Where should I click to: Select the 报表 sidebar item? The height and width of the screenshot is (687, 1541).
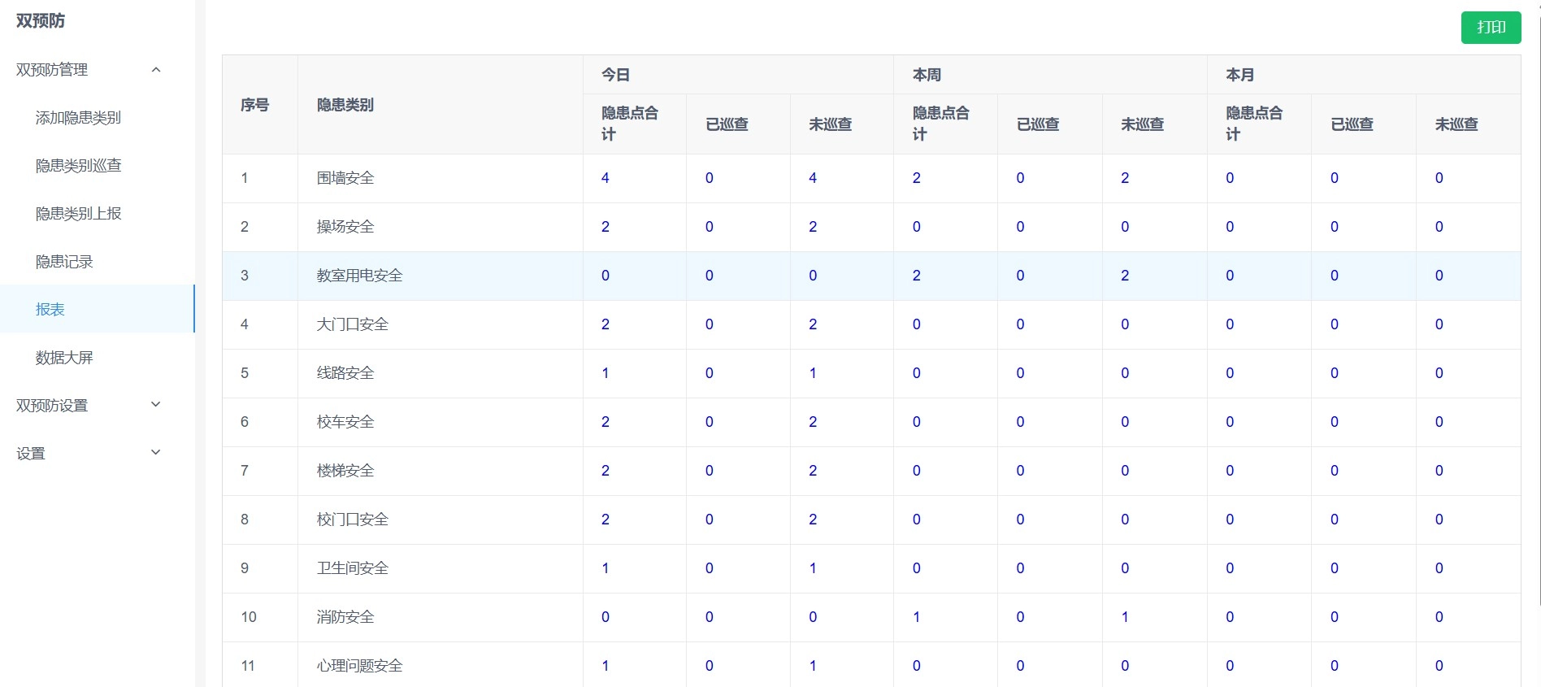coord(50,309)
